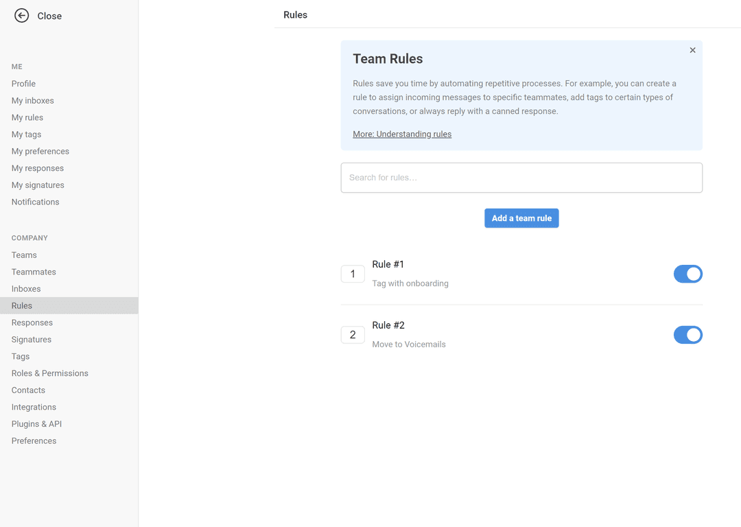Open Plugins & API page
This screenshot has width=741, height=527.
point(36,424)
